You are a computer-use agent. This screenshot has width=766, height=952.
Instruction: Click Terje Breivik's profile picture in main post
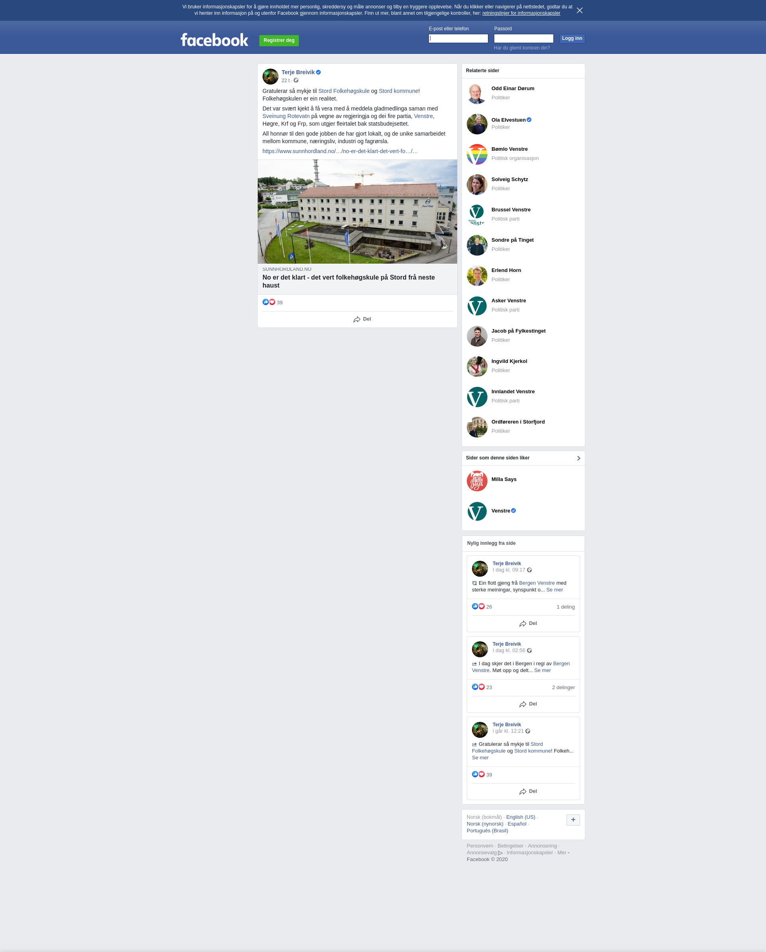click(x=270, y=77)
